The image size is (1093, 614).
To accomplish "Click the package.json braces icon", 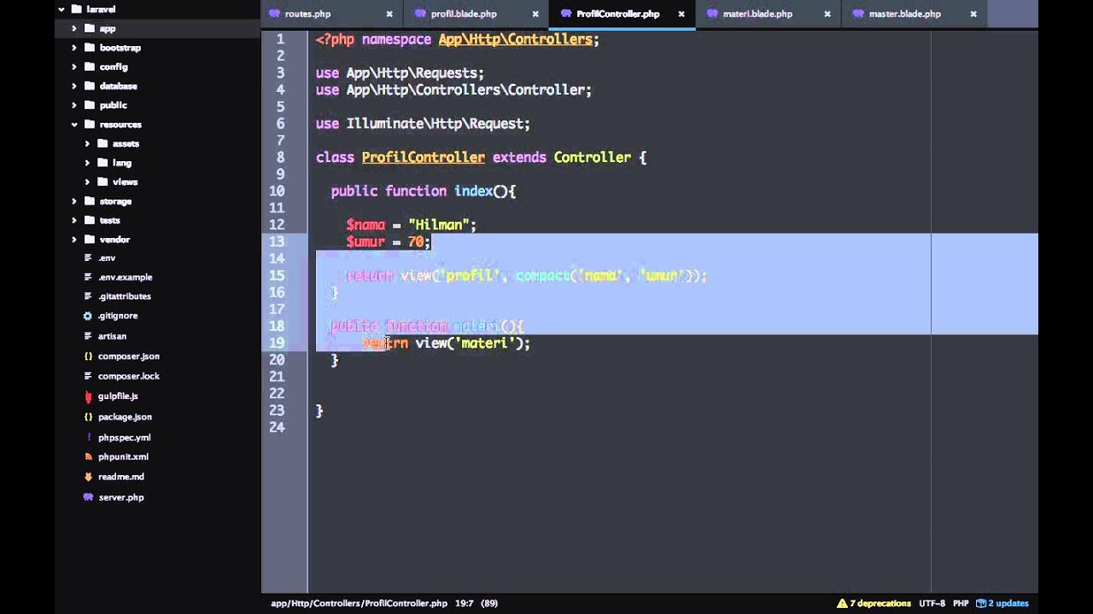I will tap(88, 417).
